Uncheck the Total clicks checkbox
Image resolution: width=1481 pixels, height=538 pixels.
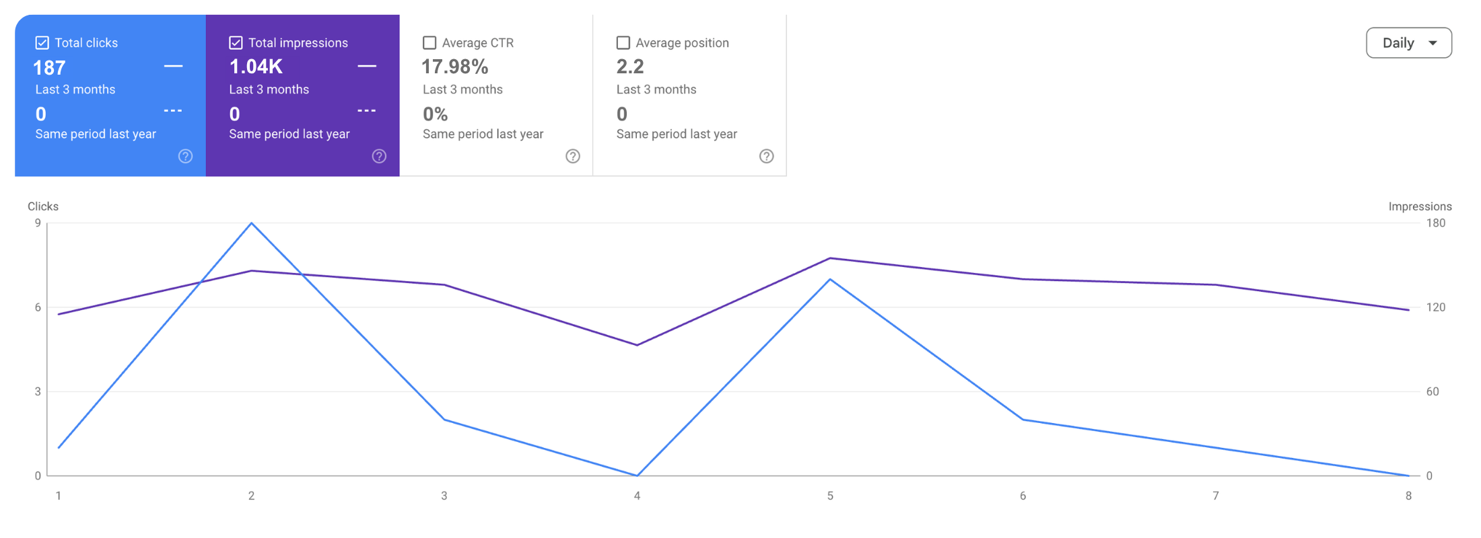point(42,43)
